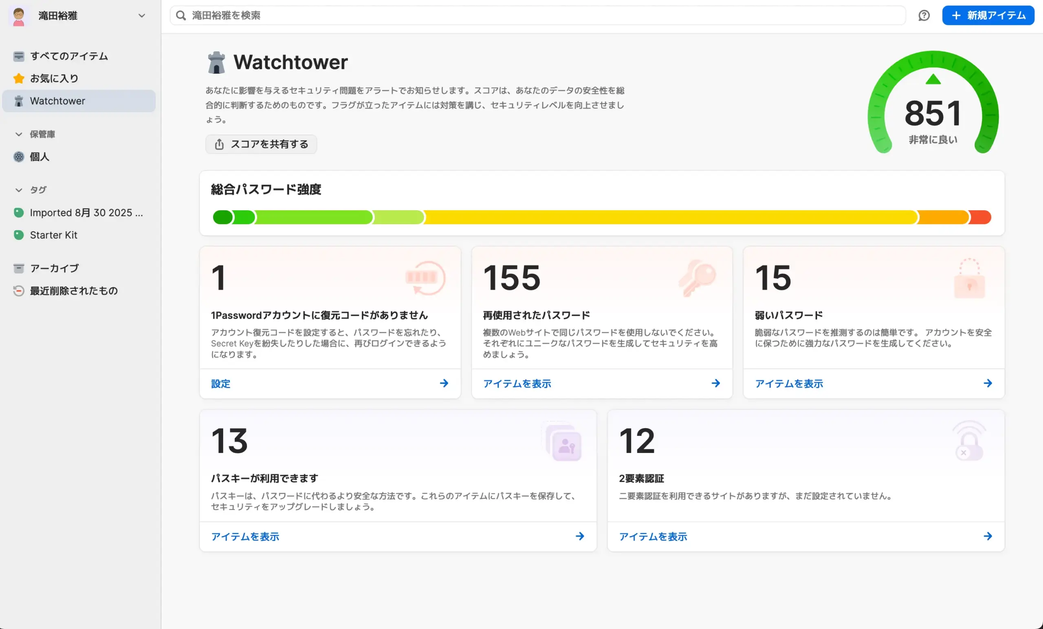Click スコアを共有する button
The image size is (1043, 629).
(x=261, y=144)
